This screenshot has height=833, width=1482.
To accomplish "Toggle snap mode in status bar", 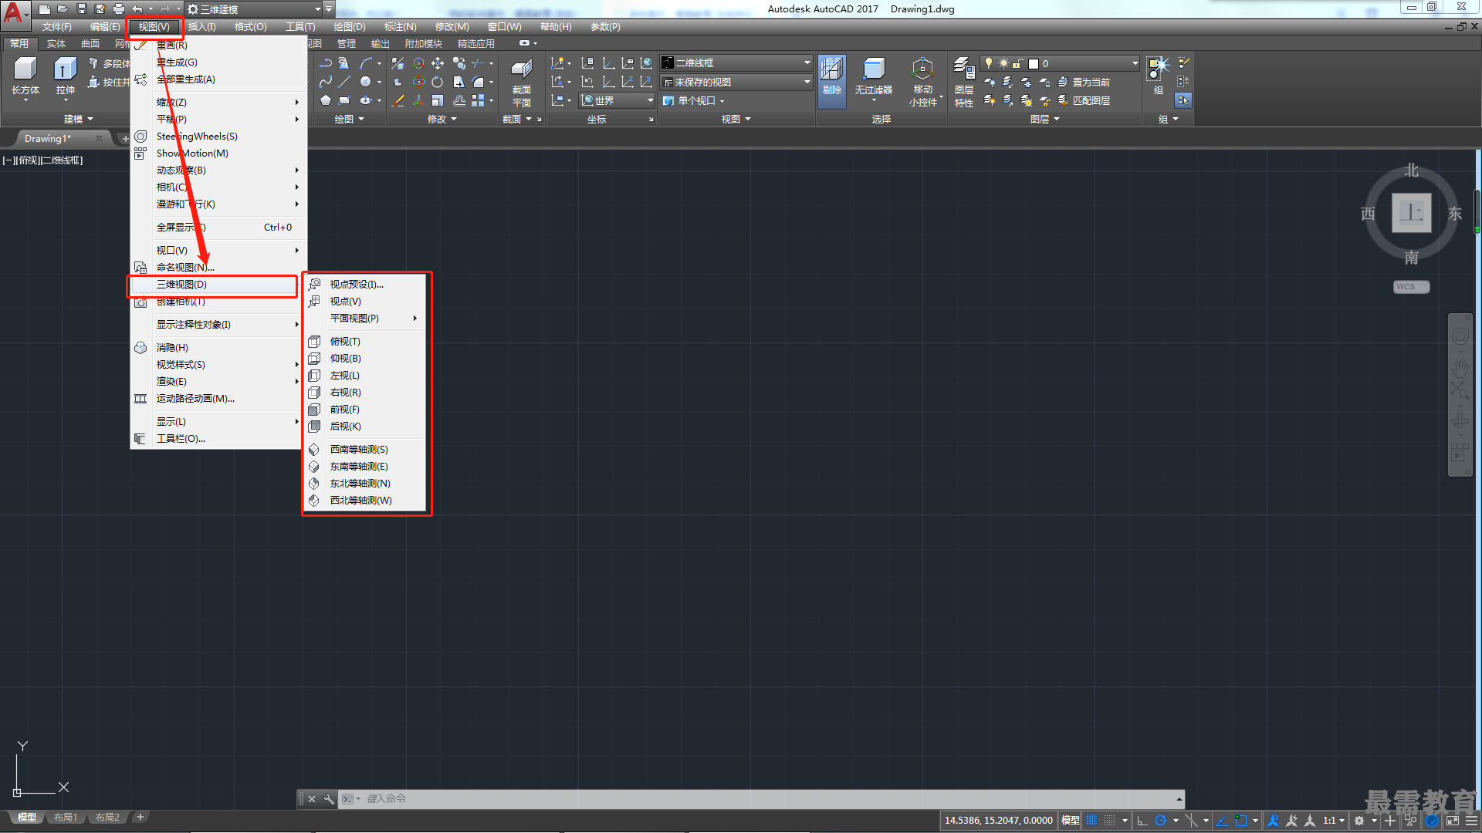I will point(1110,821).
